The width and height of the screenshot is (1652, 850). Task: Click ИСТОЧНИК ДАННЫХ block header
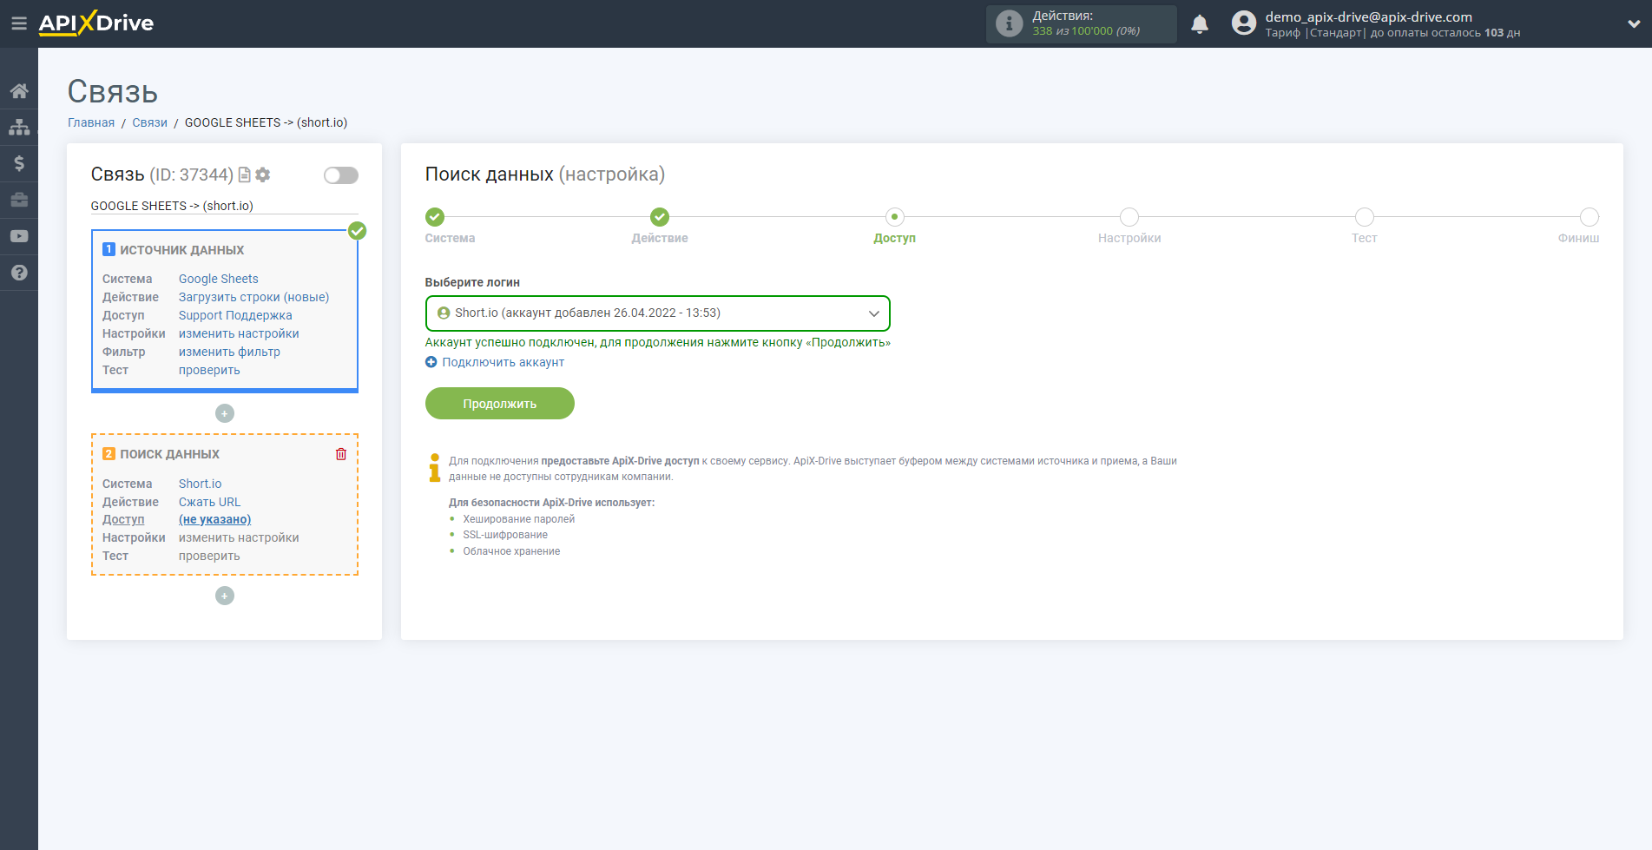pyautogui.click(x=182, y=250)
